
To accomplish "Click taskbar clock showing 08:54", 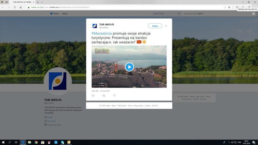I will click(246, 142).
